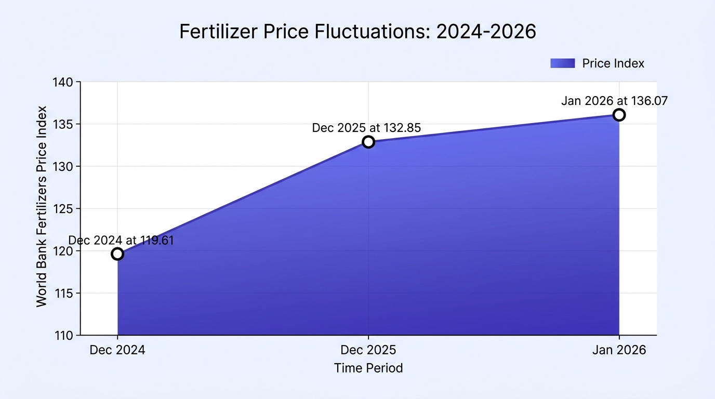715x399 pixels.
Task: Click the Dec 2024 data point marker
Action: pos(117,254)
